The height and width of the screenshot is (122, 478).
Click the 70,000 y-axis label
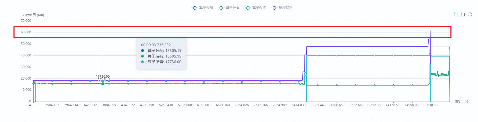[x=26, y=21]
